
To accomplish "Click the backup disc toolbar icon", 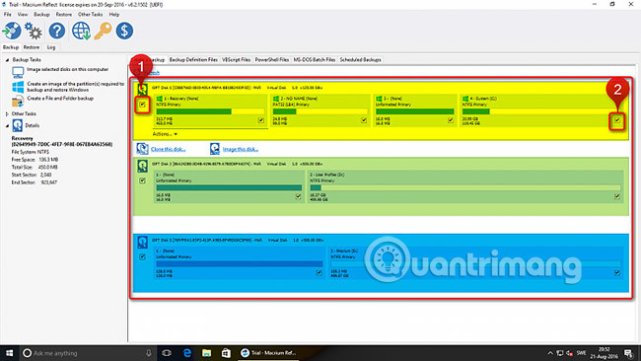I will point(12,31).
